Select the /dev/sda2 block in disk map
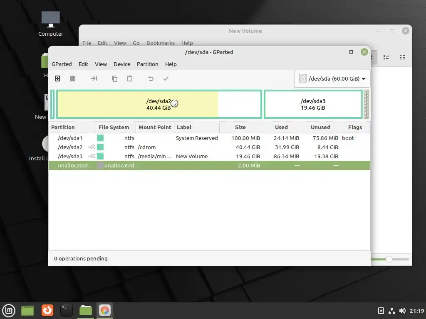Viewport: 426px width, 319px height. click(x=159, y=104)
